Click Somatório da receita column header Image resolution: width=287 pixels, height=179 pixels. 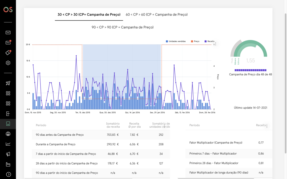(113, 125)
